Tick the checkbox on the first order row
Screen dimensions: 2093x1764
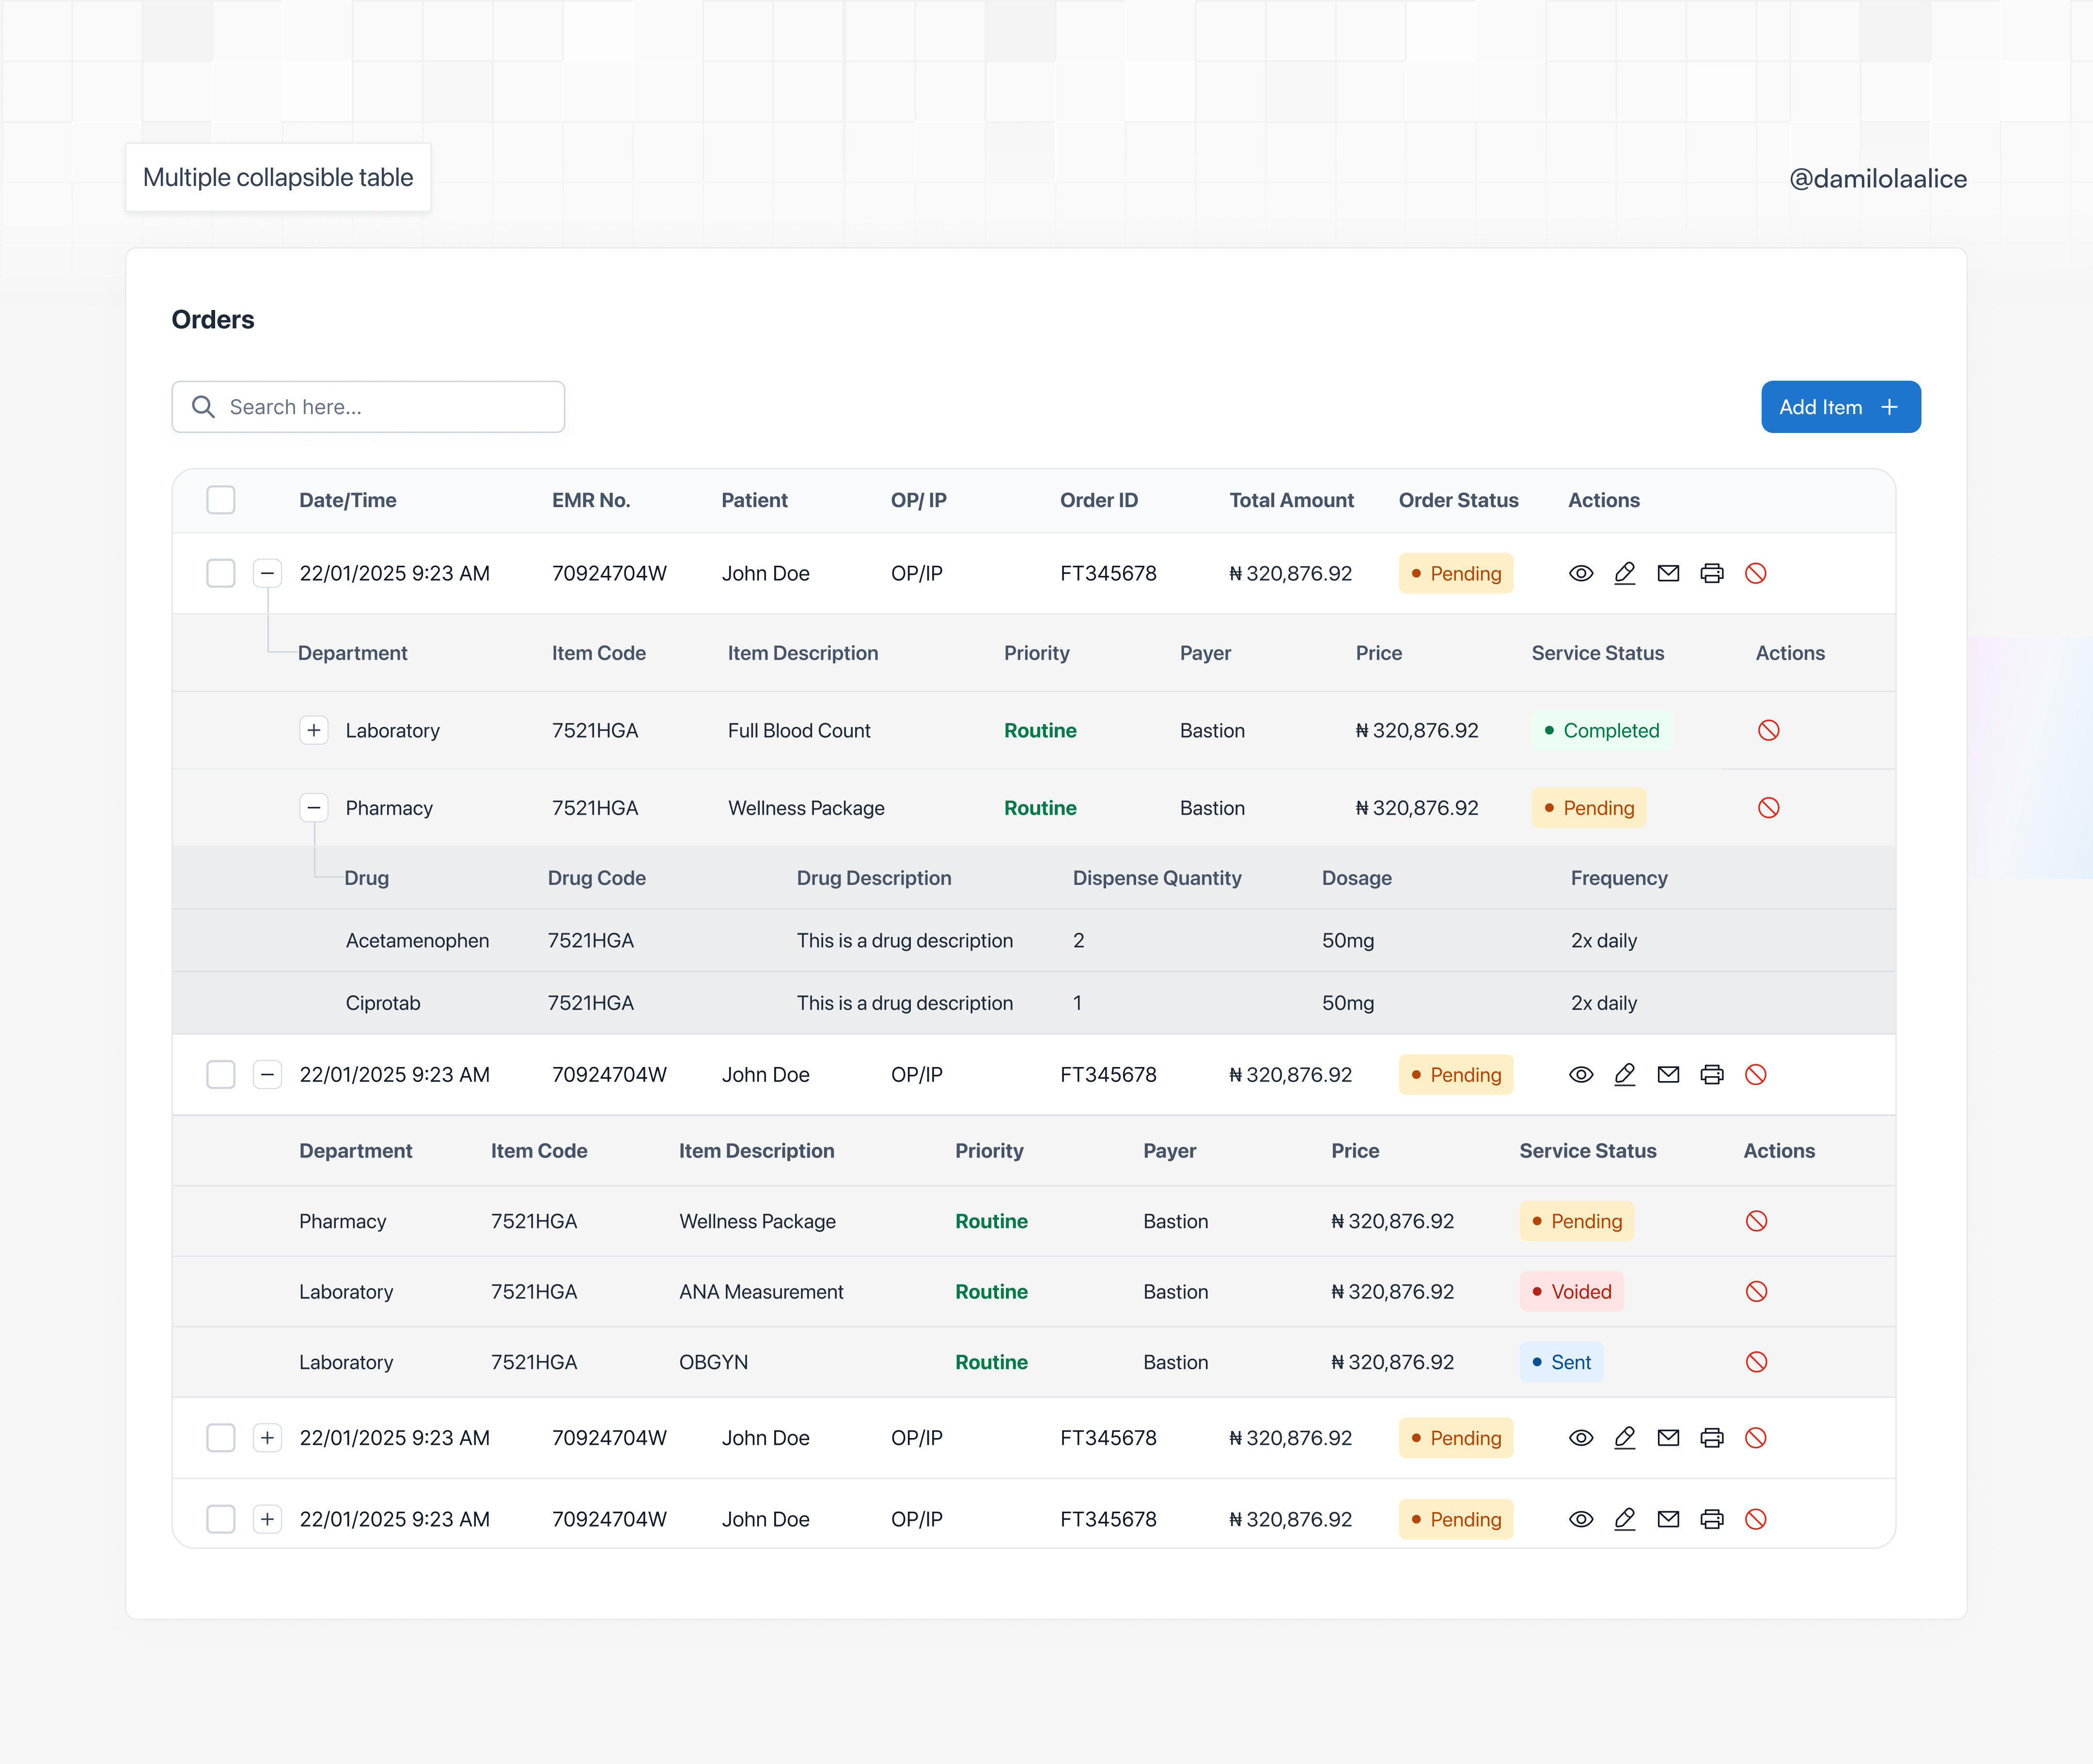pyautogui.click(x=221, y=573)
